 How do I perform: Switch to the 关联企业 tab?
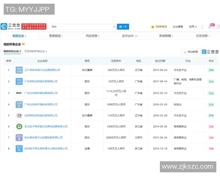pyautogui.click(x=19, y=36)
